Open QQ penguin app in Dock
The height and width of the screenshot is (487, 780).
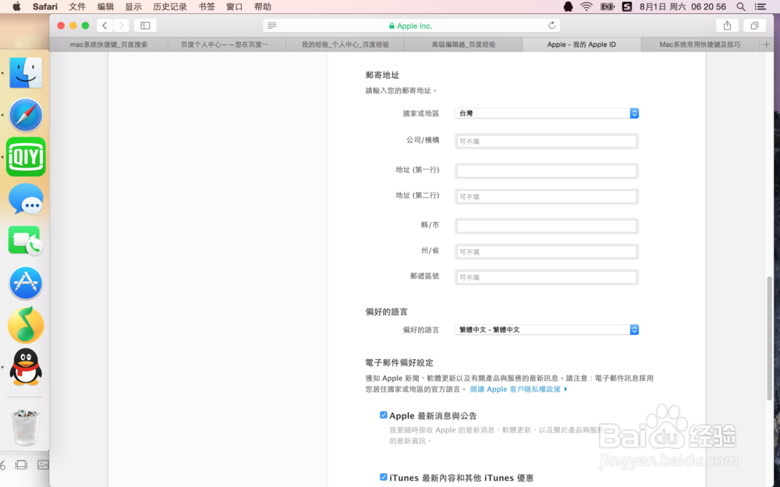(26, 367)
